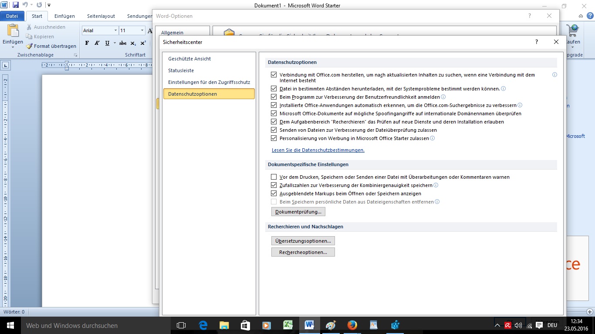This screenshot has height=334, width=595.
Task: Switch to the Seitenlayout ribbon tab
Action: click(x=101, y=16)
